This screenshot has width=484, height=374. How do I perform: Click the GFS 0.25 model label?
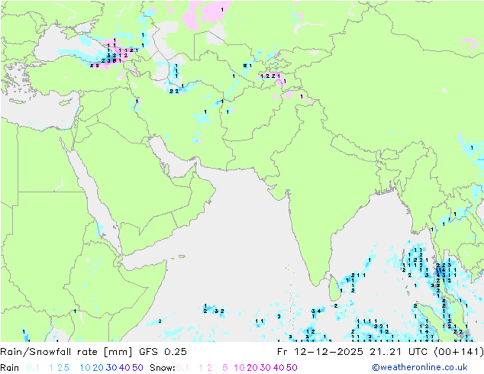coord(163,352)
